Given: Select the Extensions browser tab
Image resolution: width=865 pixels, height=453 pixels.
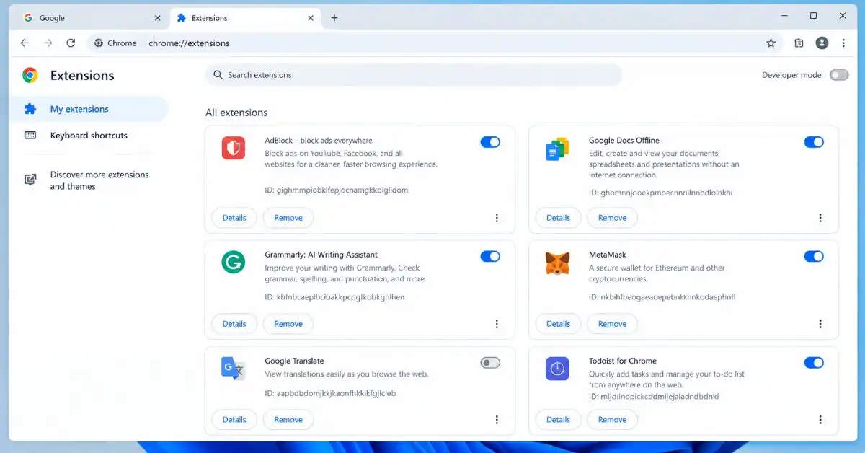Looking at the screenshot, I should pos(247,18).
